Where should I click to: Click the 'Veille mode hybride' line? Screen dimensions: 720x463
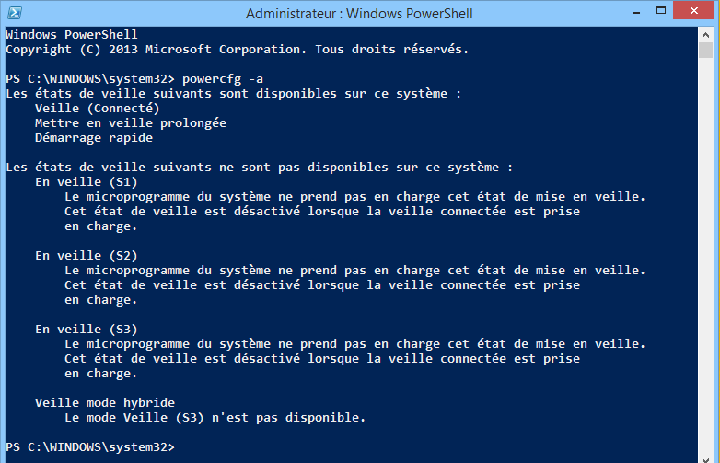click(104, 402)
